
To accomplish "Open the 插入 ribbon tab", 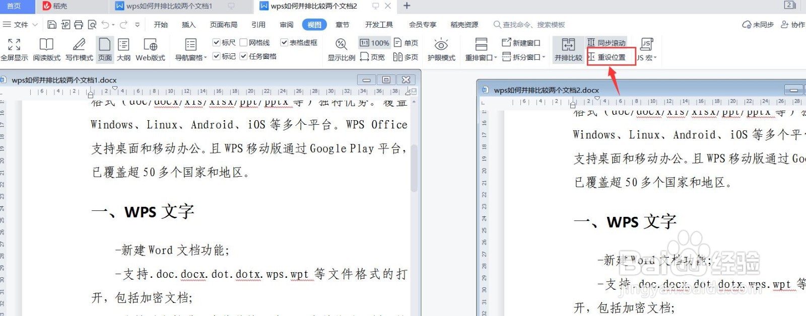I will 188,24.
